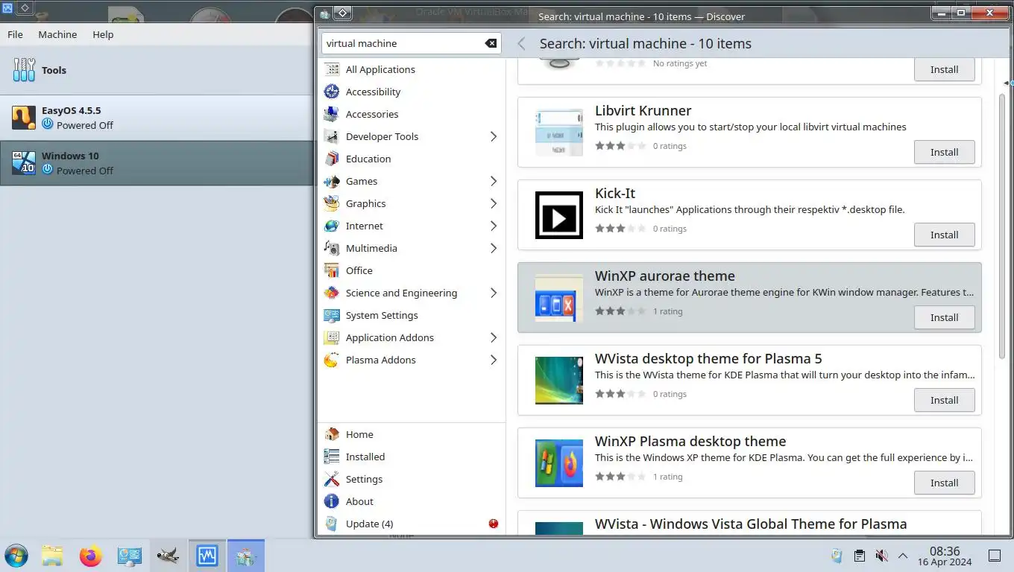
Task: Click the Plasma Addons icon
Action: tap(332, 360)
